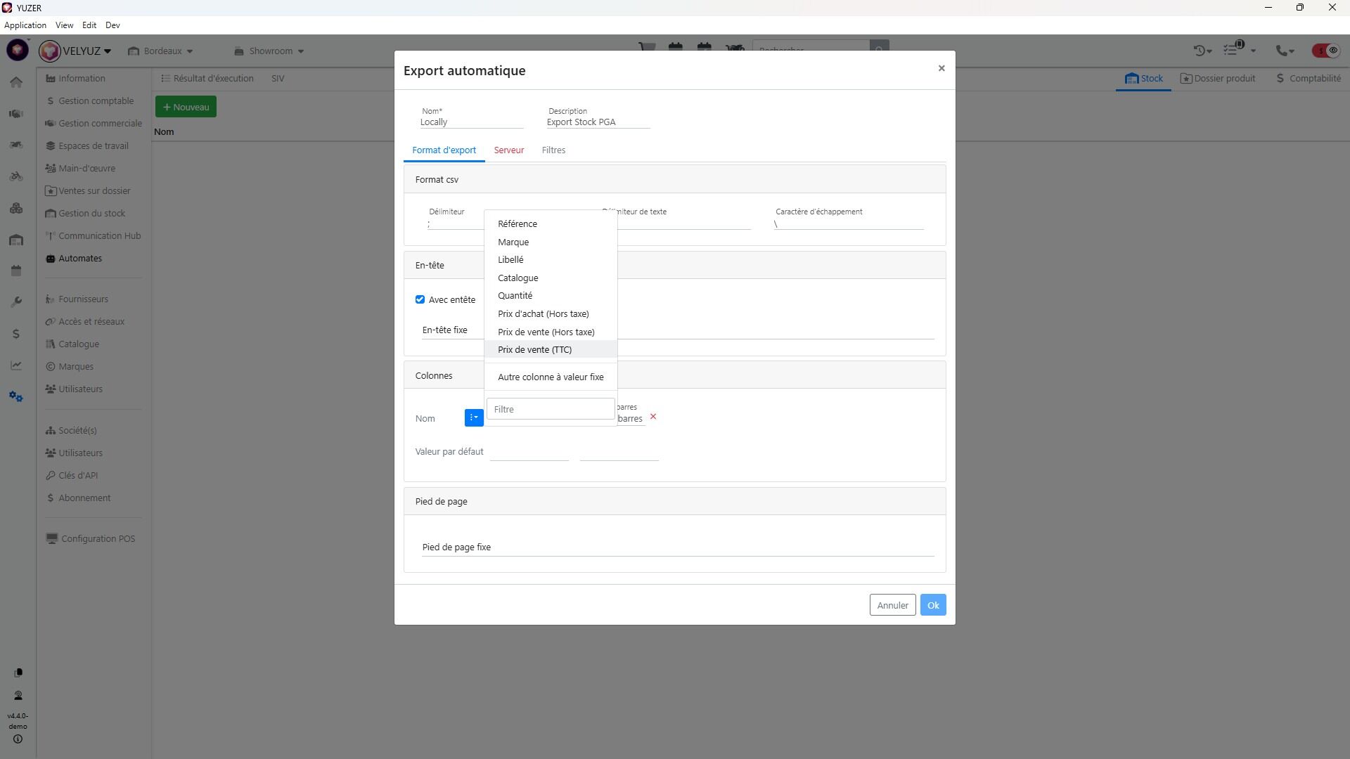This screenshot has height=759, width=1350.
Task: Choose Autre colonne à valeur fixe
Action: pyautogui.click(x=551, y=377)
